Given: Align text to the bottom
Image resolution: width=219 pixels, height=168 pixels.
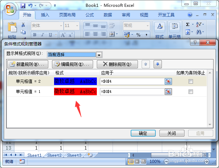Looking at the screenshot, I should click(103, 26).
